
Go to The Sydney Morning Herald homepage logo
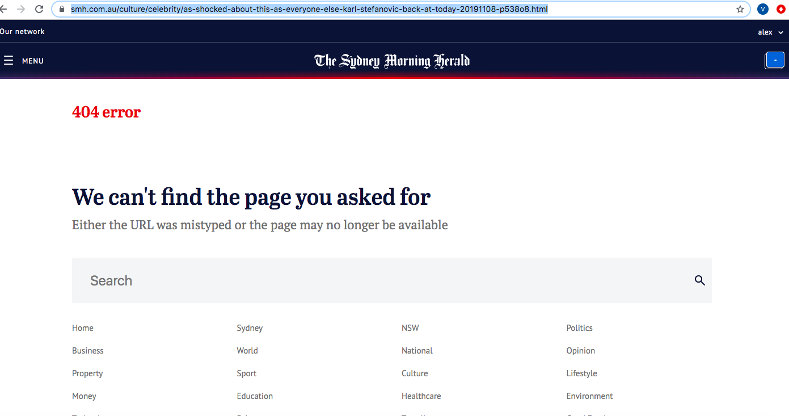392,61
